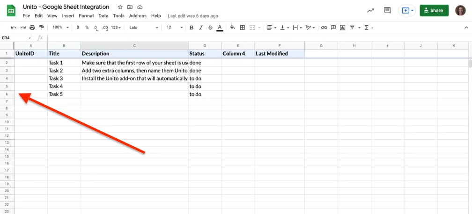Click the print icon
The image size is (472, 214).
point(32,28)
